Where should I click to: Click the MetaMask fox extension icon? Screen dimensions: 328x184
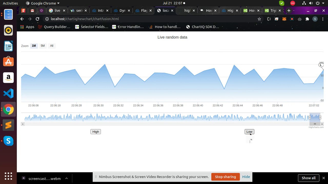[x=284, y=19]
